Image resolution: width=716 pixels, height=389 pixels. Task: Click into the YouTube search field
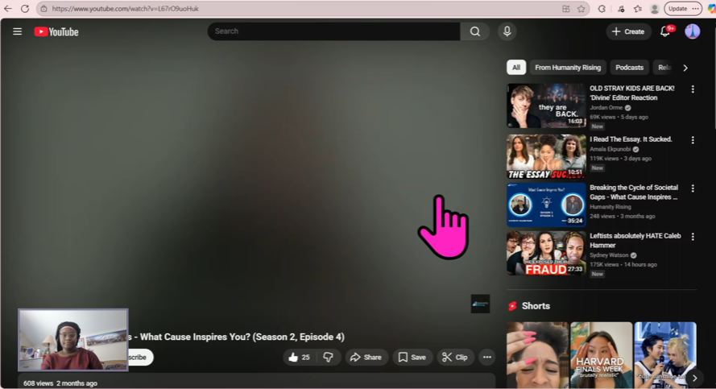point(334,31)
